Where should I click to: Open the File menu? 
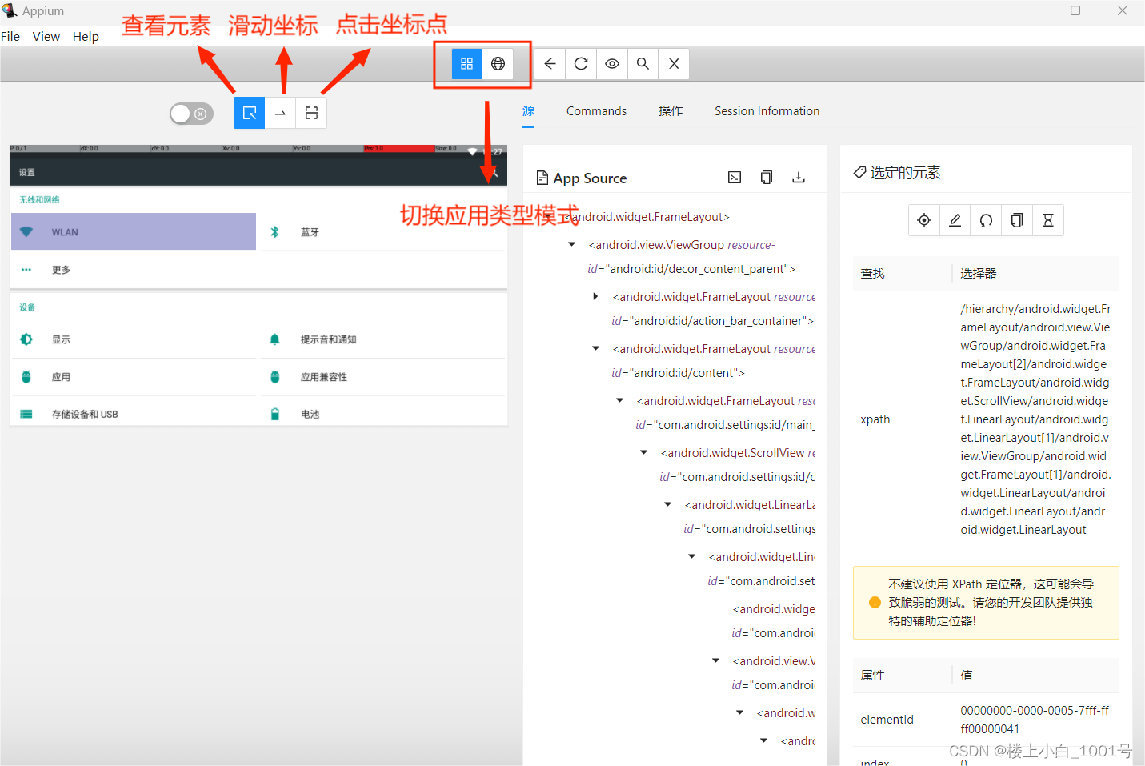tap(10, 36)
